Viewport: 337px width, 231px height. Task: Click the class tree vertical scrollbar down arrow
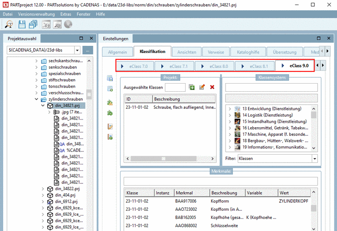[x=314, y=148]
